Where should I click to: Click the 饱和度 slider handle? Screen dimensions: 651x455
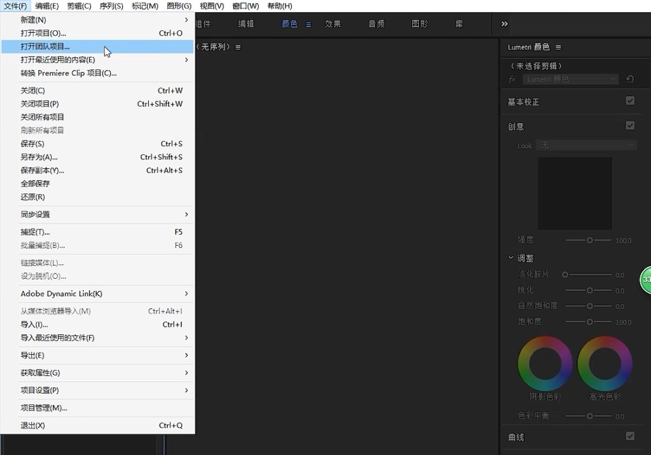590,322
